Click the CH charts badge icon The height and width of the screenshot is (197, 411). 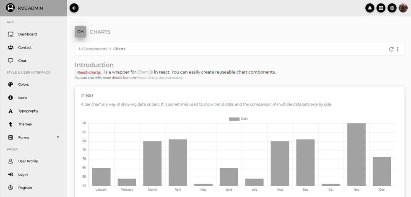[81, 32]
